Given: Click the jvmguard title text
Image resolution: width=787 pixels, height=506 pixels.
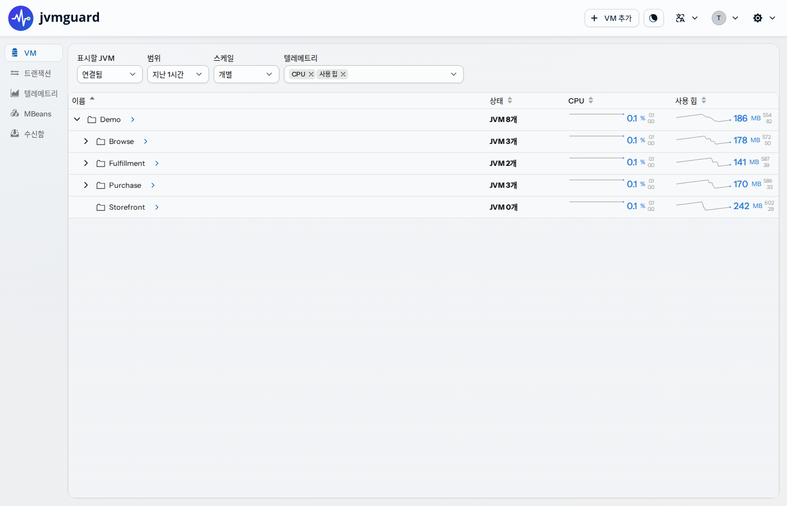Looking at the screenshot, I should pyautogui.click(x=69, y=17).
